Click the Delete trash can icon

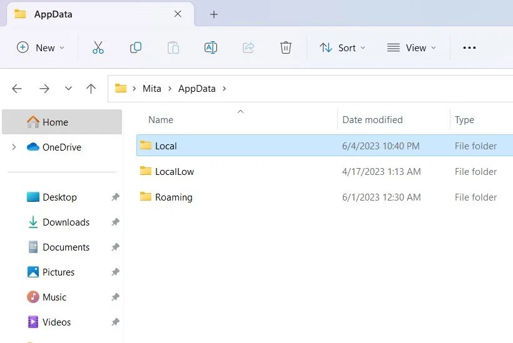tap(286, 47)
